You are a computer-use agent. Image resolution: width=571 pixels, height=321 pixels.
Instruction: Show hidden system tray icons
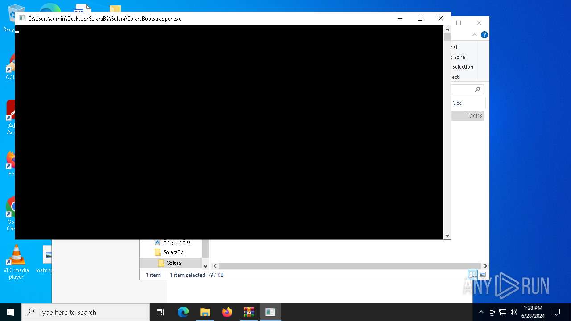[481, 312]
